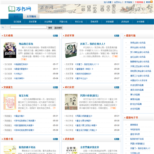Viewport: 154px width, 154px height.
Task: Click the orange RSS feed icon
Action: click(151, 2)
